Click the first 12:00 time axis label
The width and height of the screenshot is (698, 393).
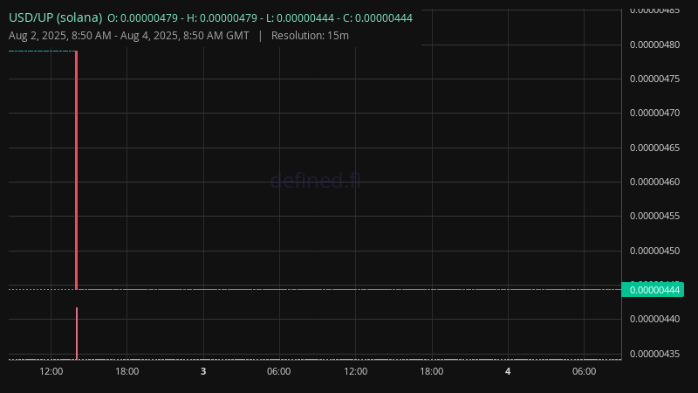[51, 372]
